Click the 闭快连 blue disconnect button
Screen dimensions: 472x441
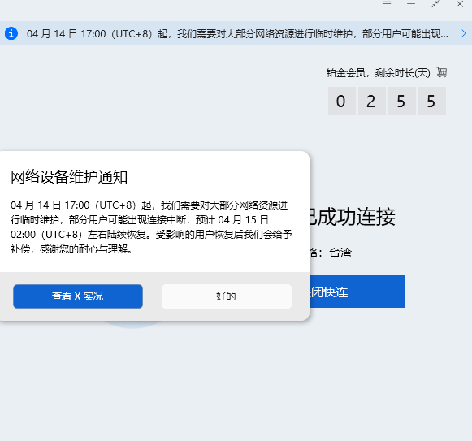(x=357, y=292)
